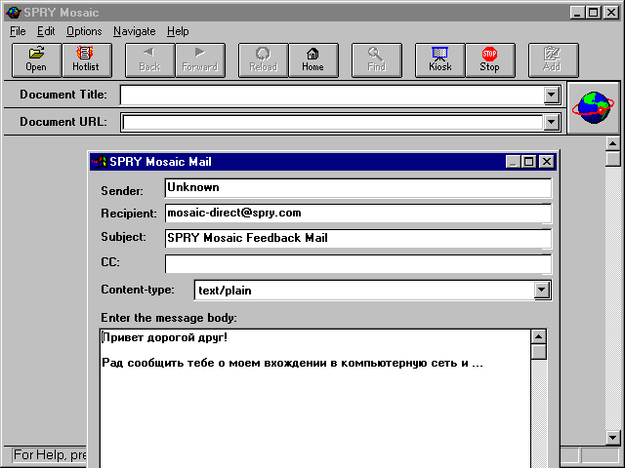This screenshot has height=468, width=625.
Task: Click the Help menu item
Action: coord(178,31)
